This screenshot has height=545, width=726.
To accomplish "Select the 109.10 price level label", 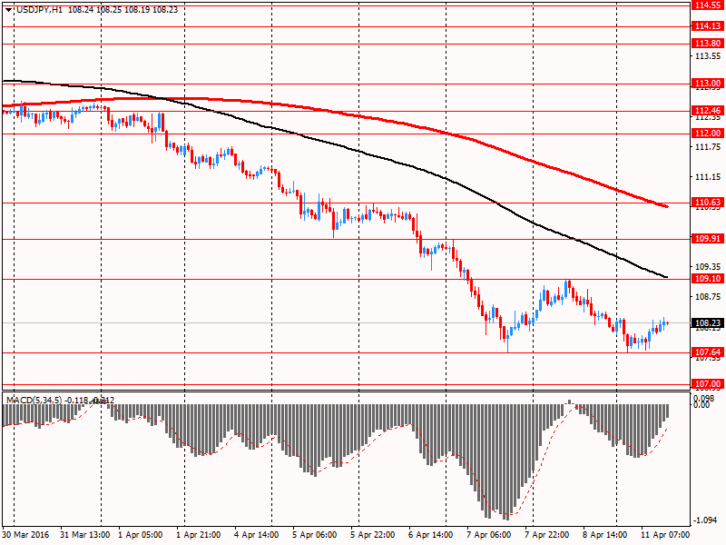I will 708,279.
